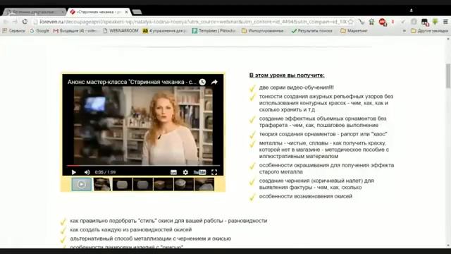Click the house extension icon in toolbar
The height and width of the screenshot is (254, 451).
point(371,22)
